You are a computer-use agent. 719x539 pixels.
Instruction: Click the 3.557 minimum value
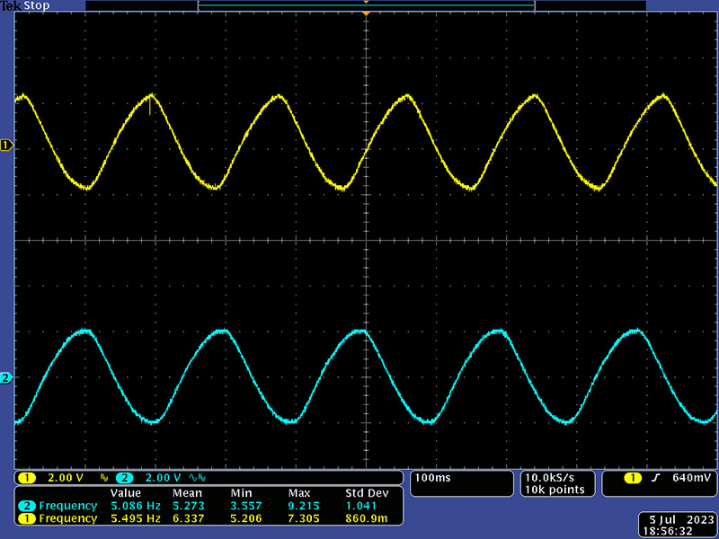pyautogui.click(x=246, y=506)
